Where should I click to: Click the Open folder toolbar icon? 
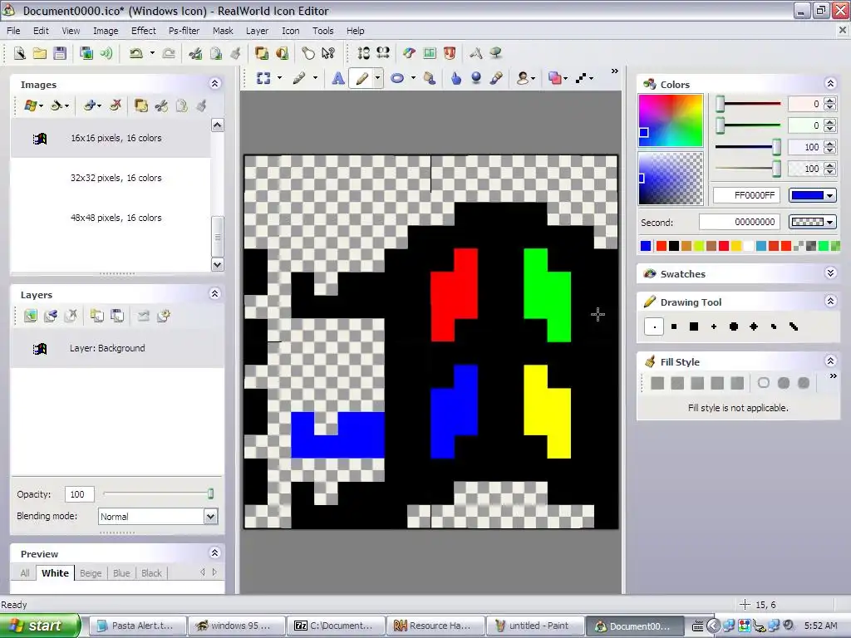[40, 53]
